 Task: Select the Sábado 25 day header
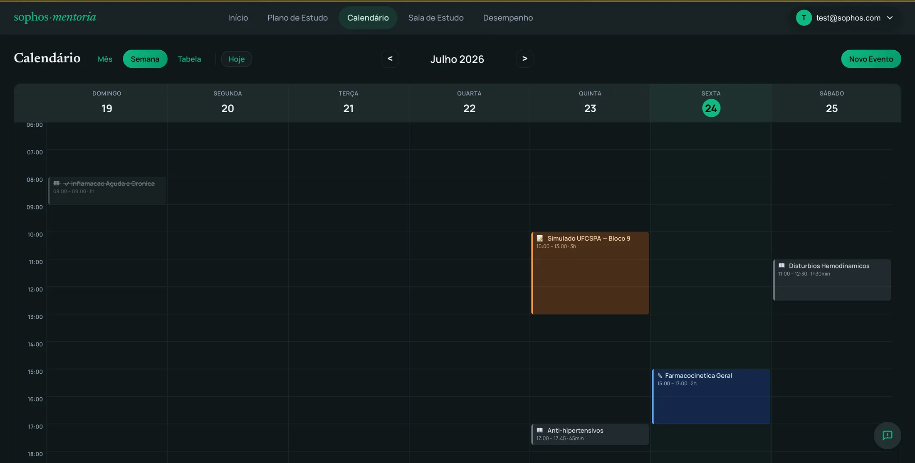click(x=831, y=103)
